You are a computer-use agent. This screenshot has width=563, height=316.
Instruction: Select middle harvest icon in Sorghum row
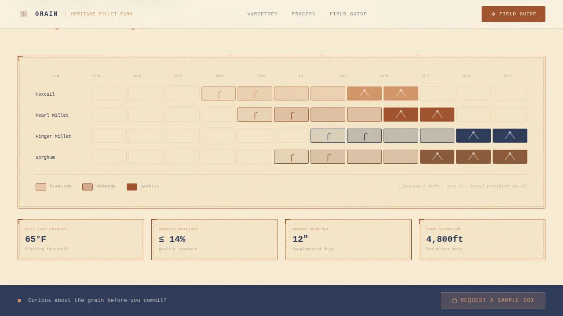(473, 156)
